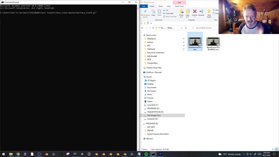The width and height of the screenshot is (279, 157).
Task: Open the Pictures folder
Action: click(x=150, y=98)
